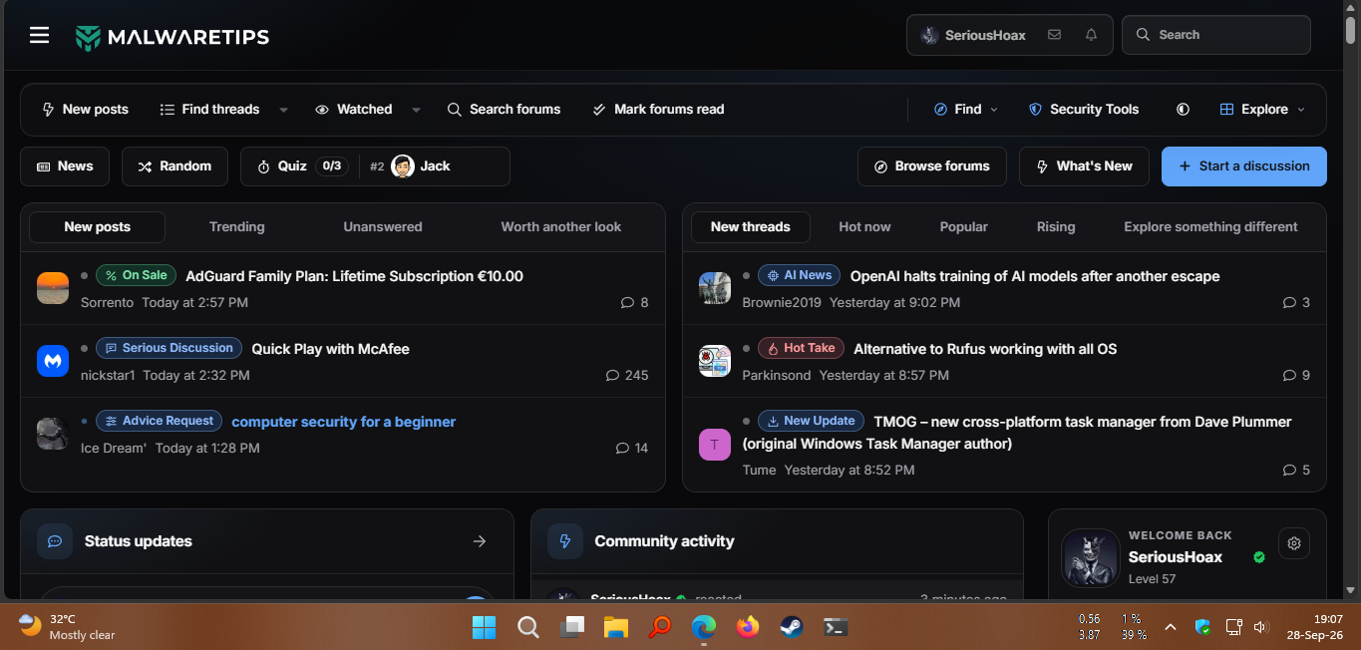
Task: Open SeriousHoax account menu in header
Action: 973,35
